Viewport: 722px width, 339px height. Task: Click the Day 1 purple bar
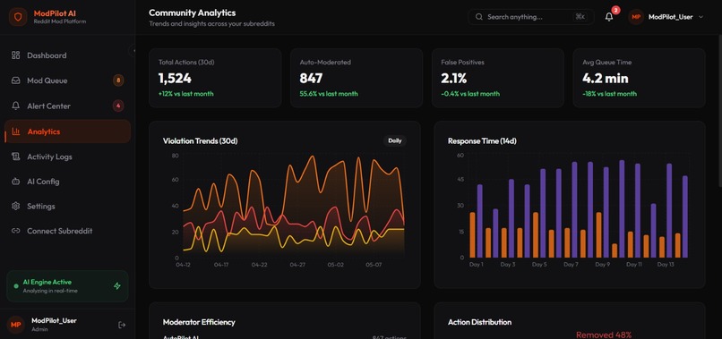coord(480,221)
